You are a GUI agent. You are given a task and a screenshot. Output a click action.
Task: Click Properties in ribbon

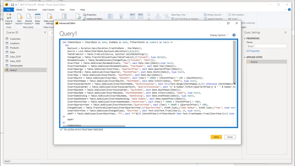[90, 15]
